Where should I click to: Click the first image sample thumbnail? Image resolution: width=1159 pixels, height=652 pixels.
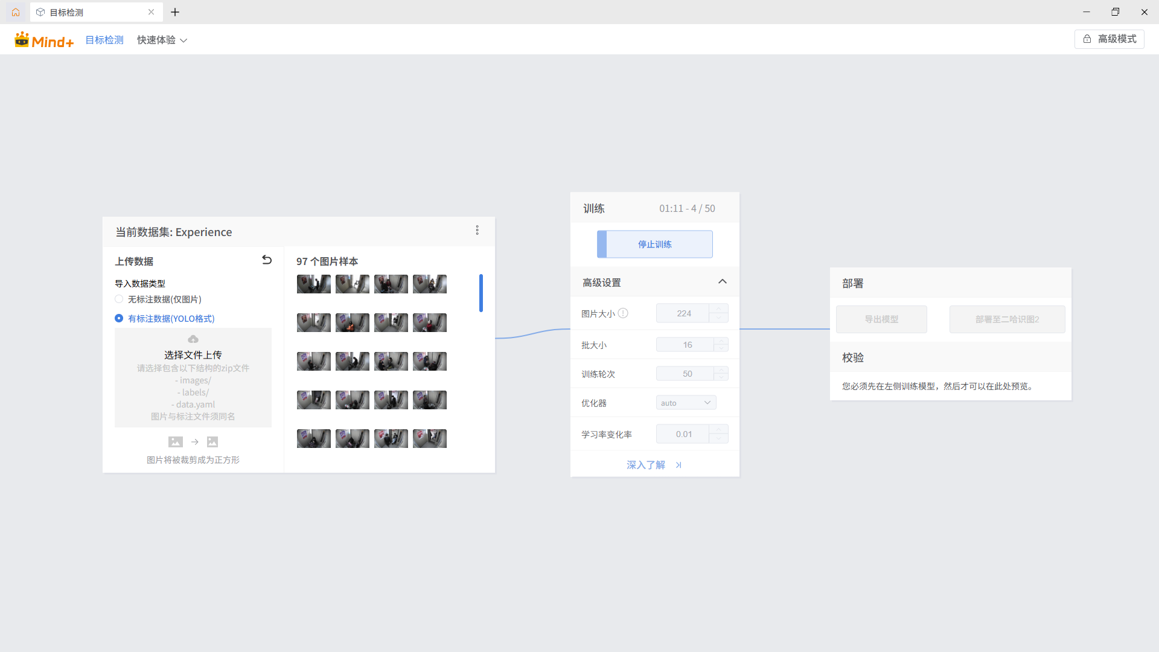313,284
